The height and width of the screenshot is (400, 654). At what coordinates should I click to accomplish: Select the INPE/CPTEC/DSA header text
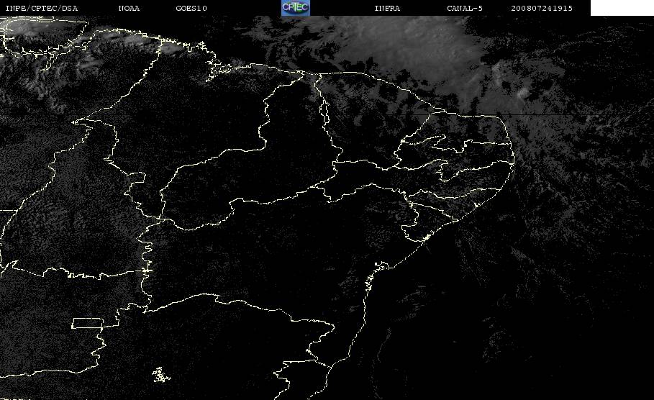point(41,8)
